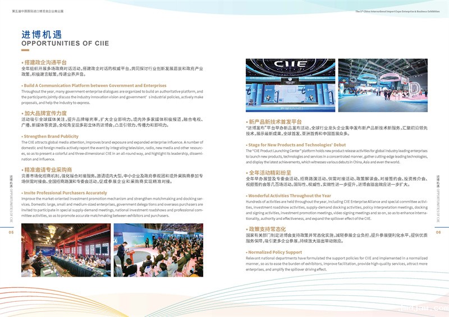Click page number 06 on right margin

pos(438,232)
